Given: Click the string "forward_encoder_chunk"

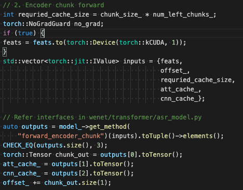Looking at the screenshot, I should (x=61, y=136).
